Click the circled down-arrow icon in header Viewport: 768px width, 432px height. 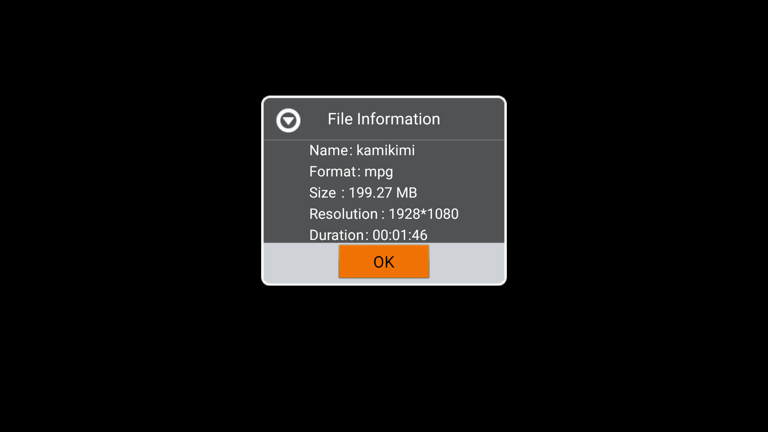(x=288, y=120)
